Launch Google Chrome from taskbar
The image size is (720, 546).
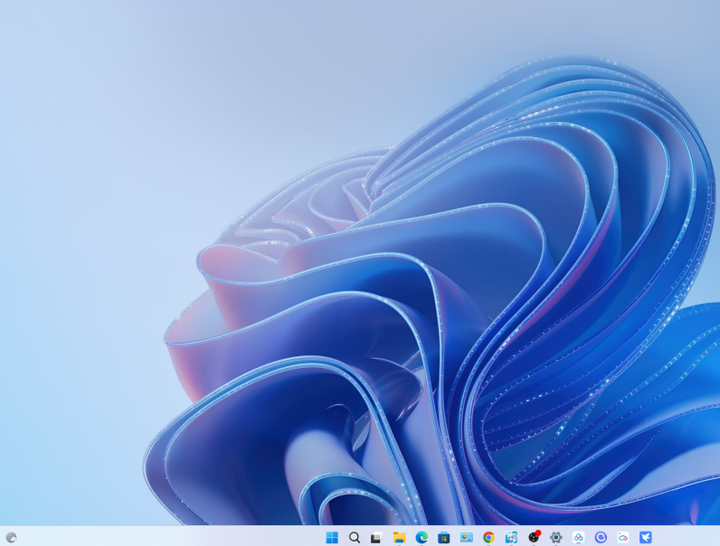488,537
